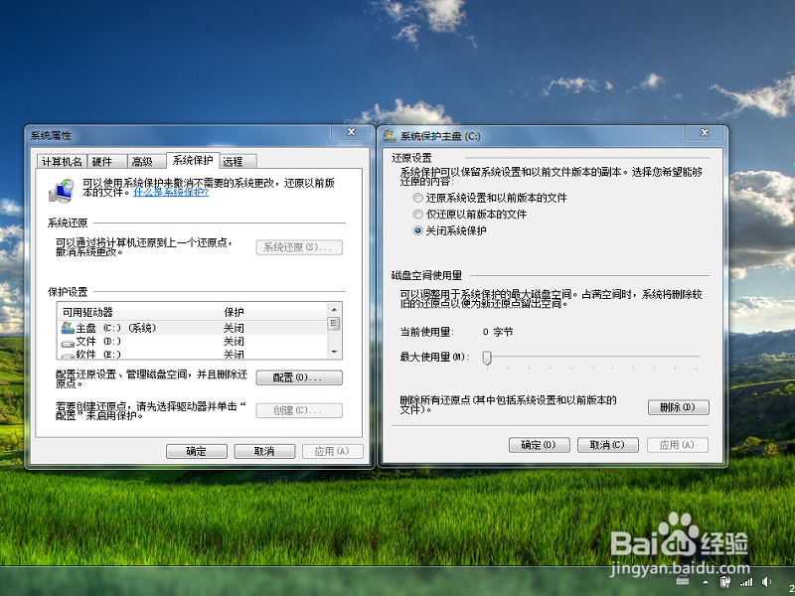Click the 删除(D) restore points button
The height and width of the screenshot is (596, 795).
pos(679,407)
